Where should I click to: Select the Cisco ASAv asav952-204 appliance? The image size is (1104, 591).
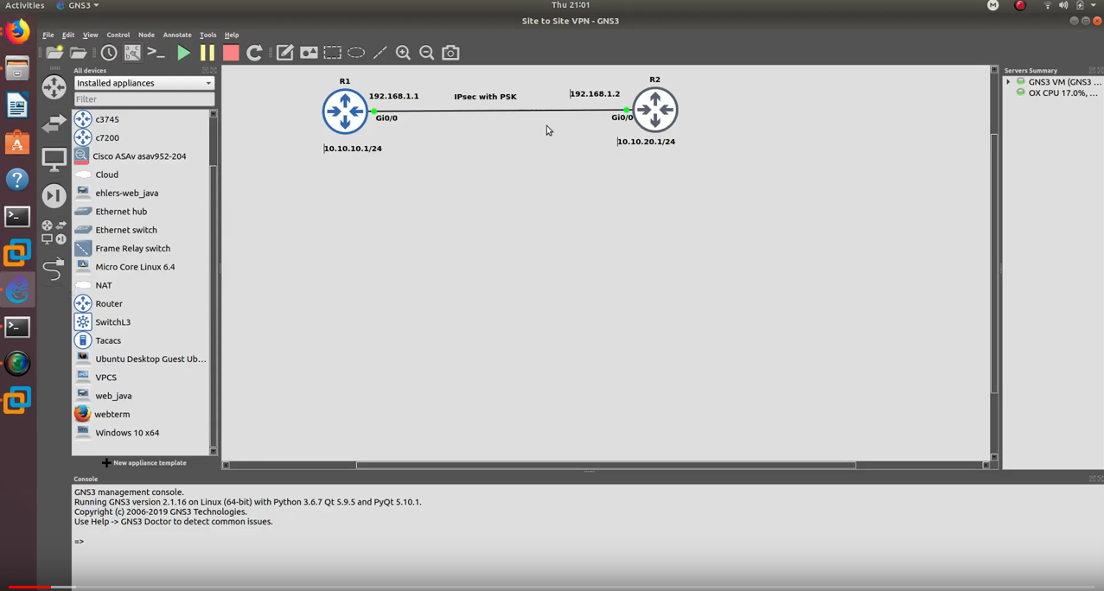click(138, 156)
